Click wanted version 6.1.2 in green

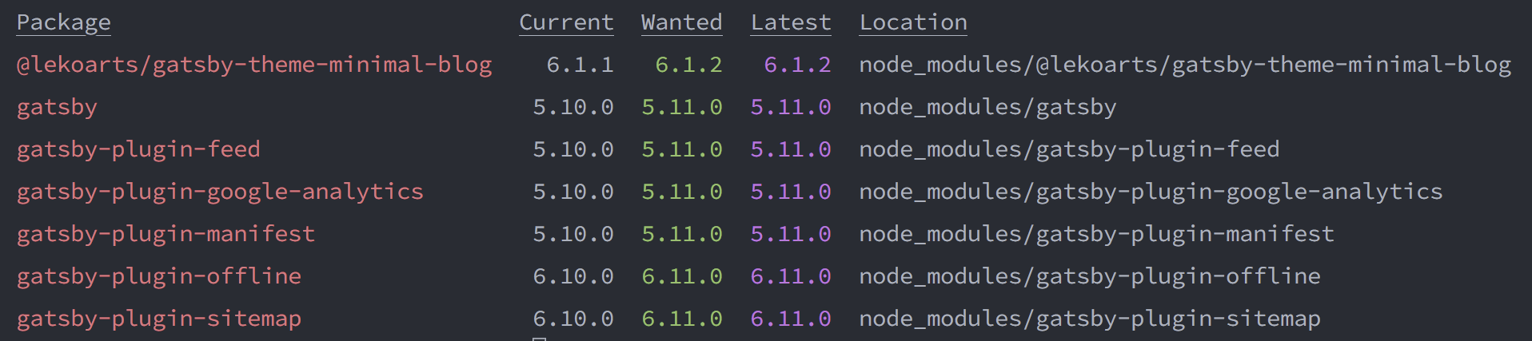click(x=689, y=65)
